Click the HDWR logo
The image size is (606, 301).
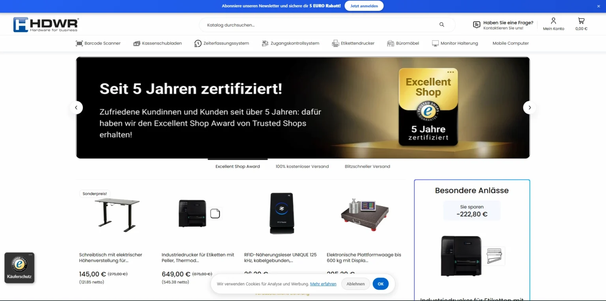46,24
